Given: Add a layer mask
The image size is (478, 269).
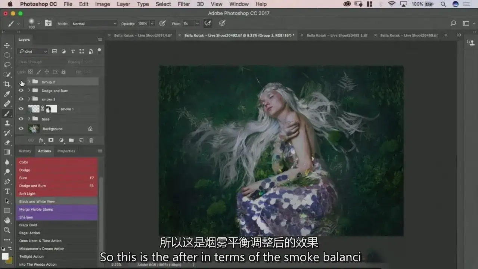Looking at the screenshot, I should 51,140.
